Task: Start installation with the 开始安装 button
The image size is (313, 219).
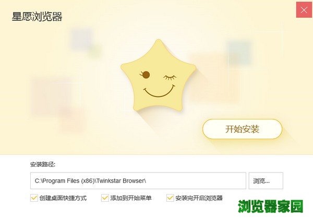Action: 243,129
